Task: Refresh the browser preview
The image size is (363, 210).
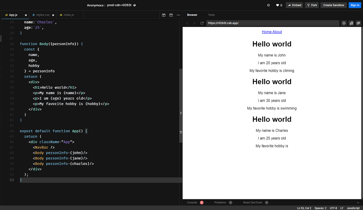Action: [x=202, y=23]
